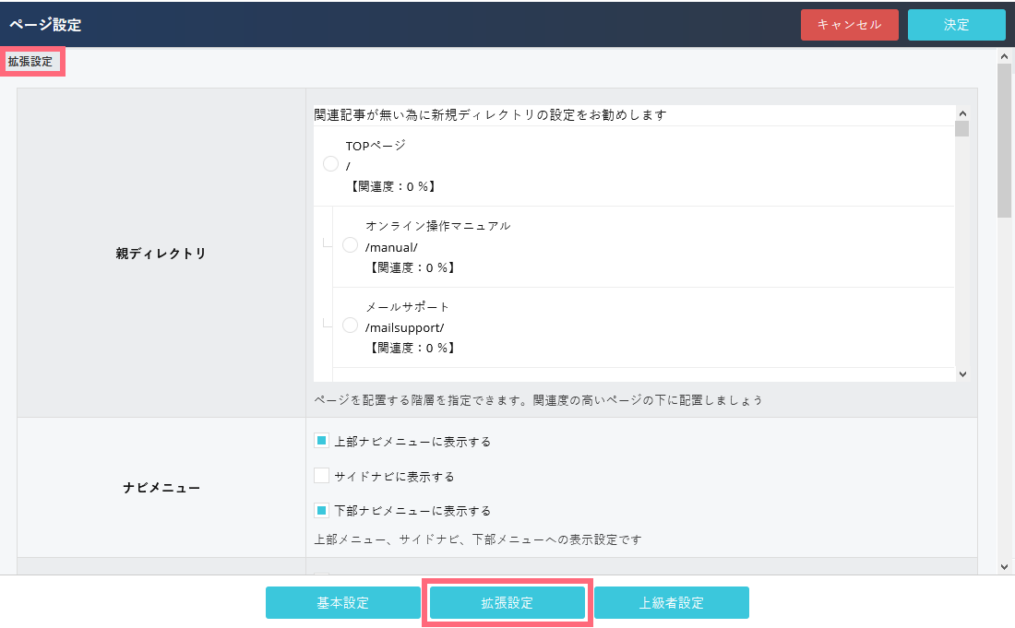The width and height of the screenshot is (1015, 628).
Task: Click the main page scroll-up arrow
Action: tap(1004, 56)
